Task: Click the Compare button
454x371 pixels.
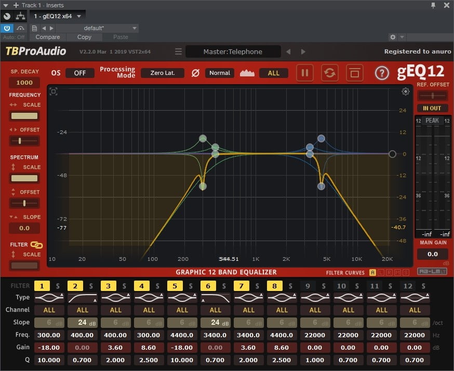Action: click(x=48, y=37)
